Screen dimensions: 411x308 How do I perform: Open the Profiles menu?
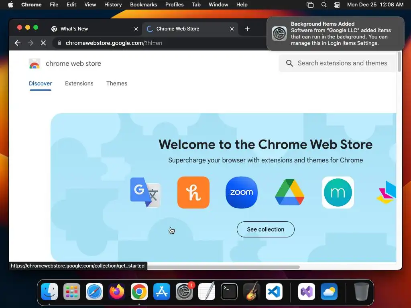174,5
